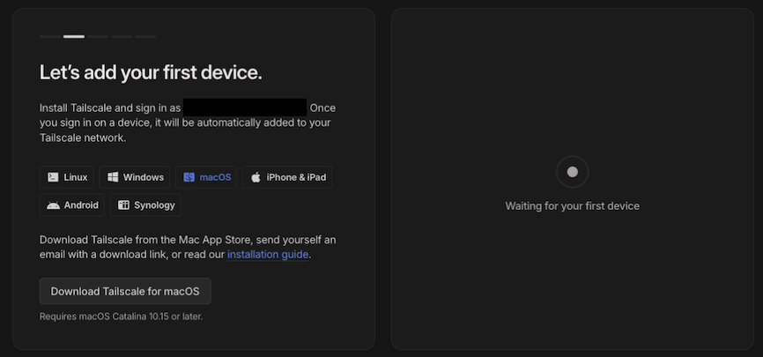Screen dimensions: 763x357
Task: Click the waiting spinner circle icon
Action: 572,172
